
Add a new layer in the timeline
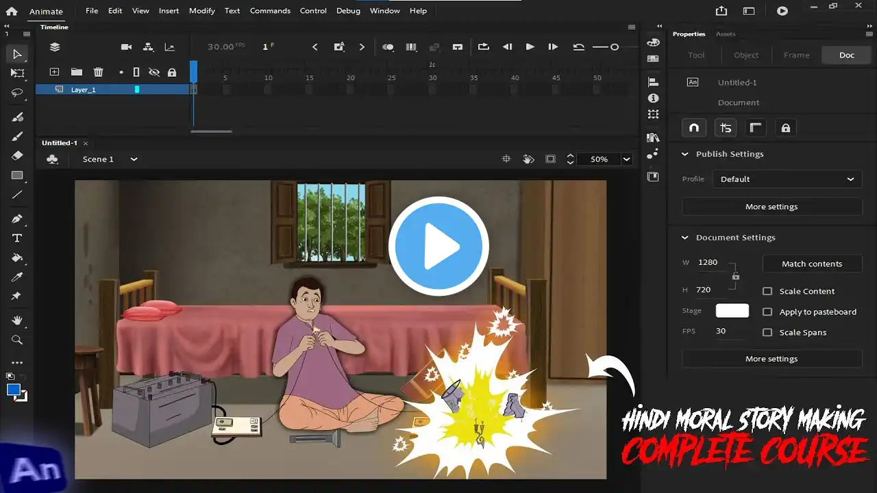54,72
